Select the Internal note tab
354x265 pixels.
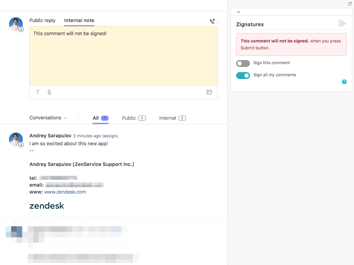[x=79, y=20]
